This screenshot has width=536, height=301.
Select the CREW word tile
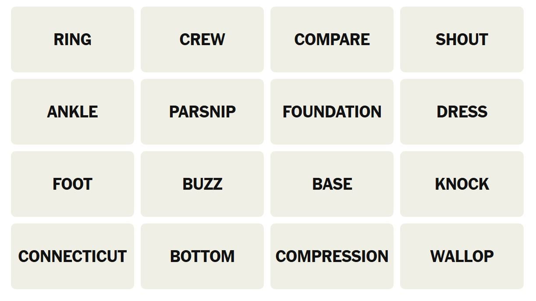(x=202, y=39)
